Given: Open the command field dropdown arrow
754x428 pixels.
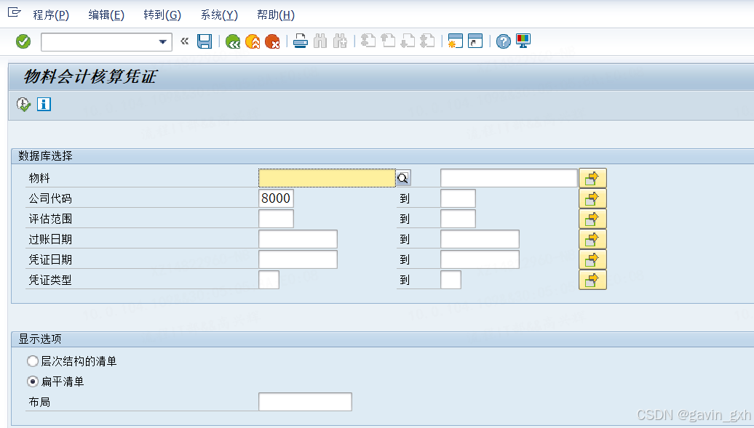Looking at the screenshot, I should coord(162,42).
